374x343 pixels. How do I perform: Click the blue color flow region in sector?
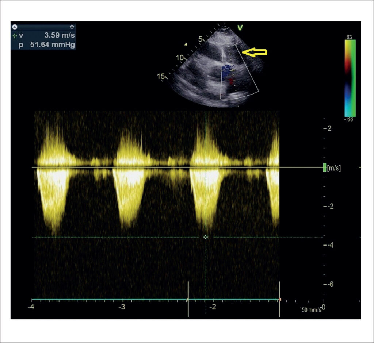point(226,72)
